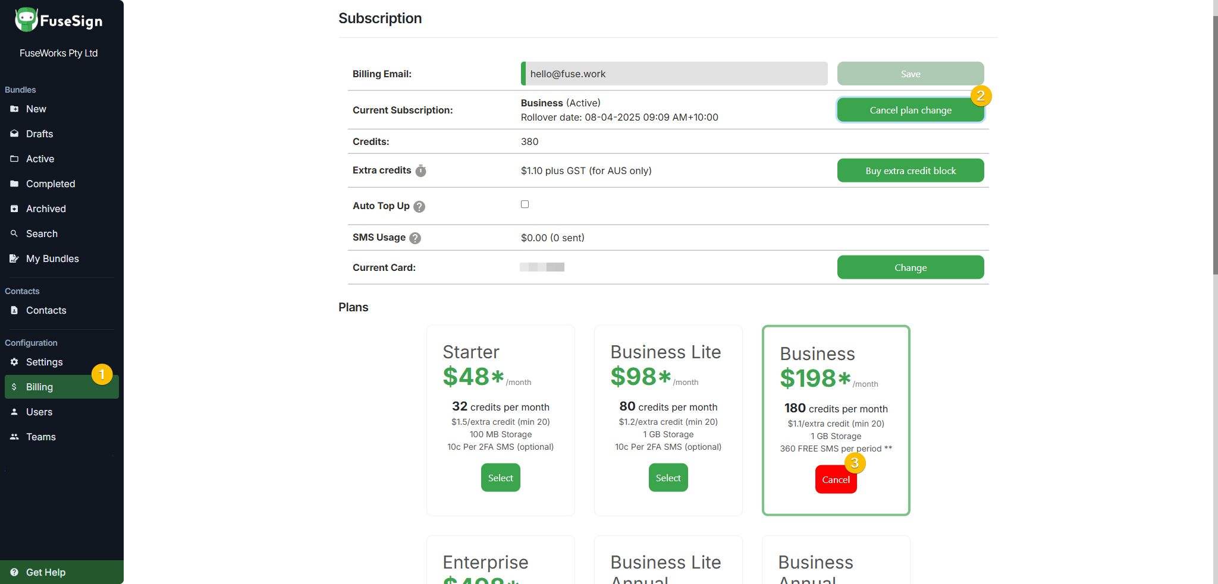Open the Completed bundles section

(x=50, y=184)
